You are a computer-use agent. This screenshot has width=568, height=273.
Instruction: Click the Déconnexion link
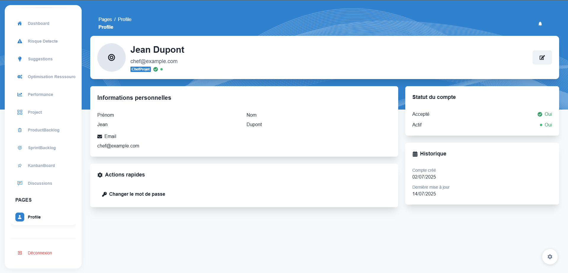(40, 253)
